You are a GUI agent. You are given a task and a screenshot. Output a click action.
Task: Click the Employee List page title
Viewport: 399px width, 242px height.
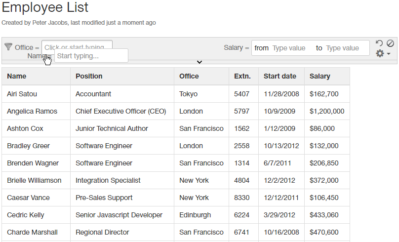pyautogui.click(x=45, y=7)
